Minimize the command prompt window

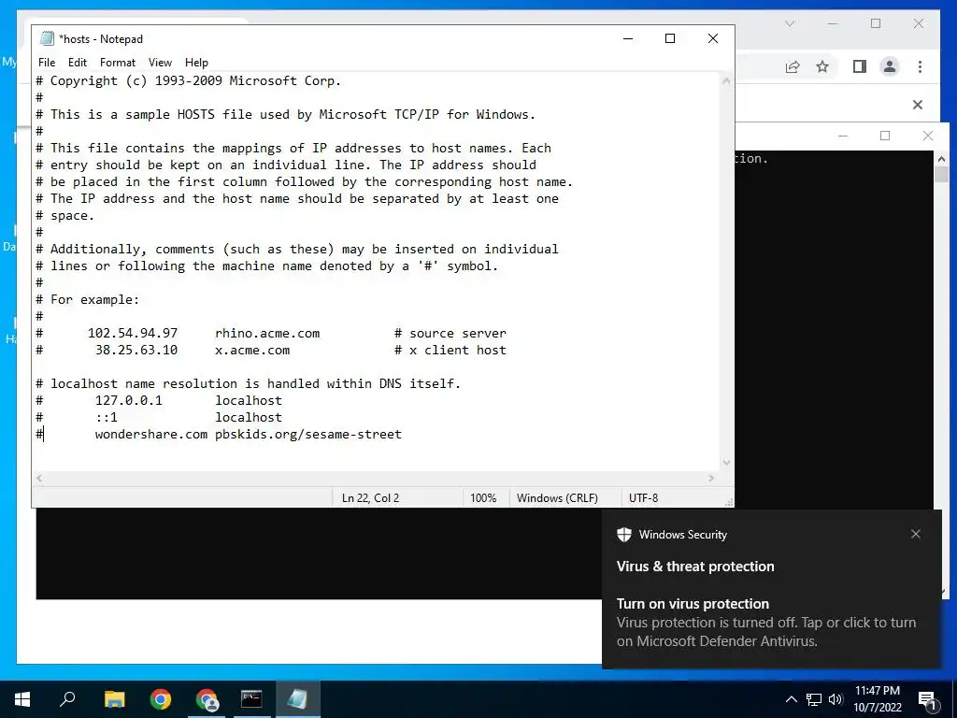point(843,136)
